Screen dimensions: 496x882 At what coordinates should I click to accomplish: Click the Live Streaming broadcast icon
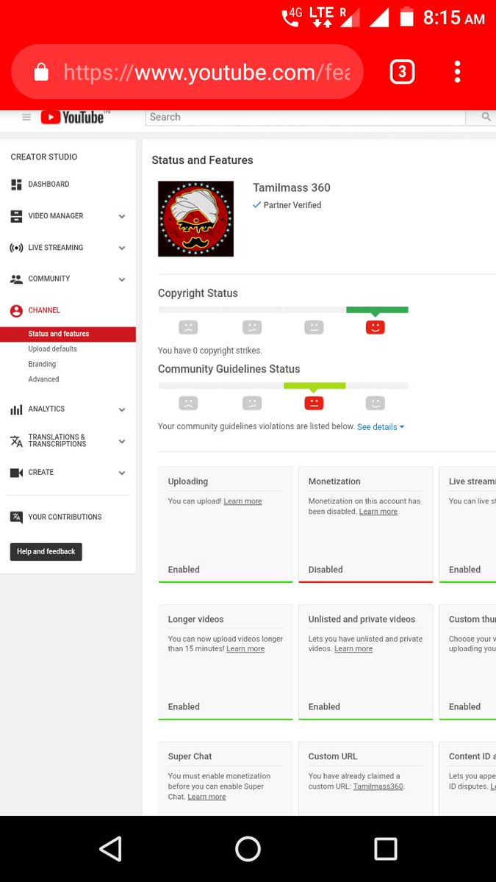(16, 248)
